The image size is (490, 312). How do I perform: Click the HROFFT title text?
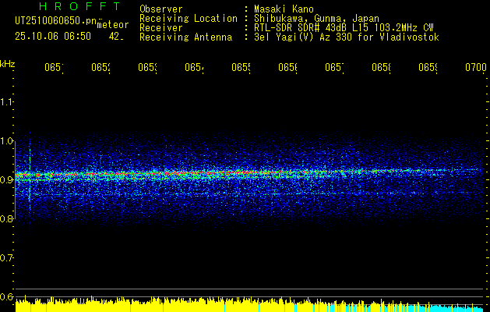pyautogui.click(x=79, y=6)
